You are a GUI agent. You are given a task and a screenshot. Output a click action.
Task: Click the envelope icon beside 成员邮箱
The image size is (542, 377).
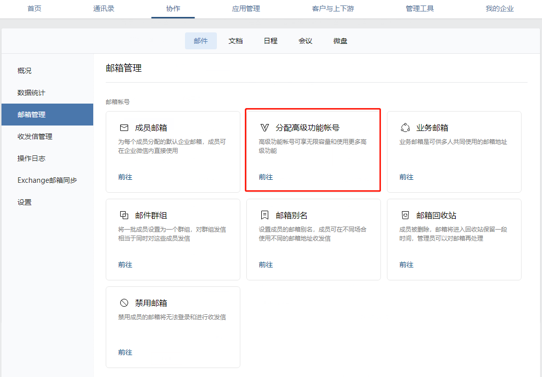[x=124, y=128]
